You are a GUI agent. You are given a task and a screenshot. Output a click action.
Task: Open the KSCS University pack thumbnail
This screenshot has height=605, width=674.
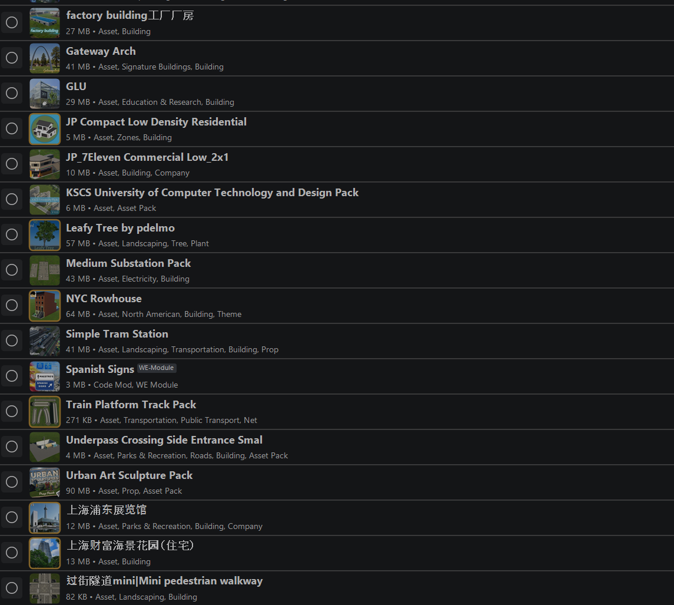(45, 199)
